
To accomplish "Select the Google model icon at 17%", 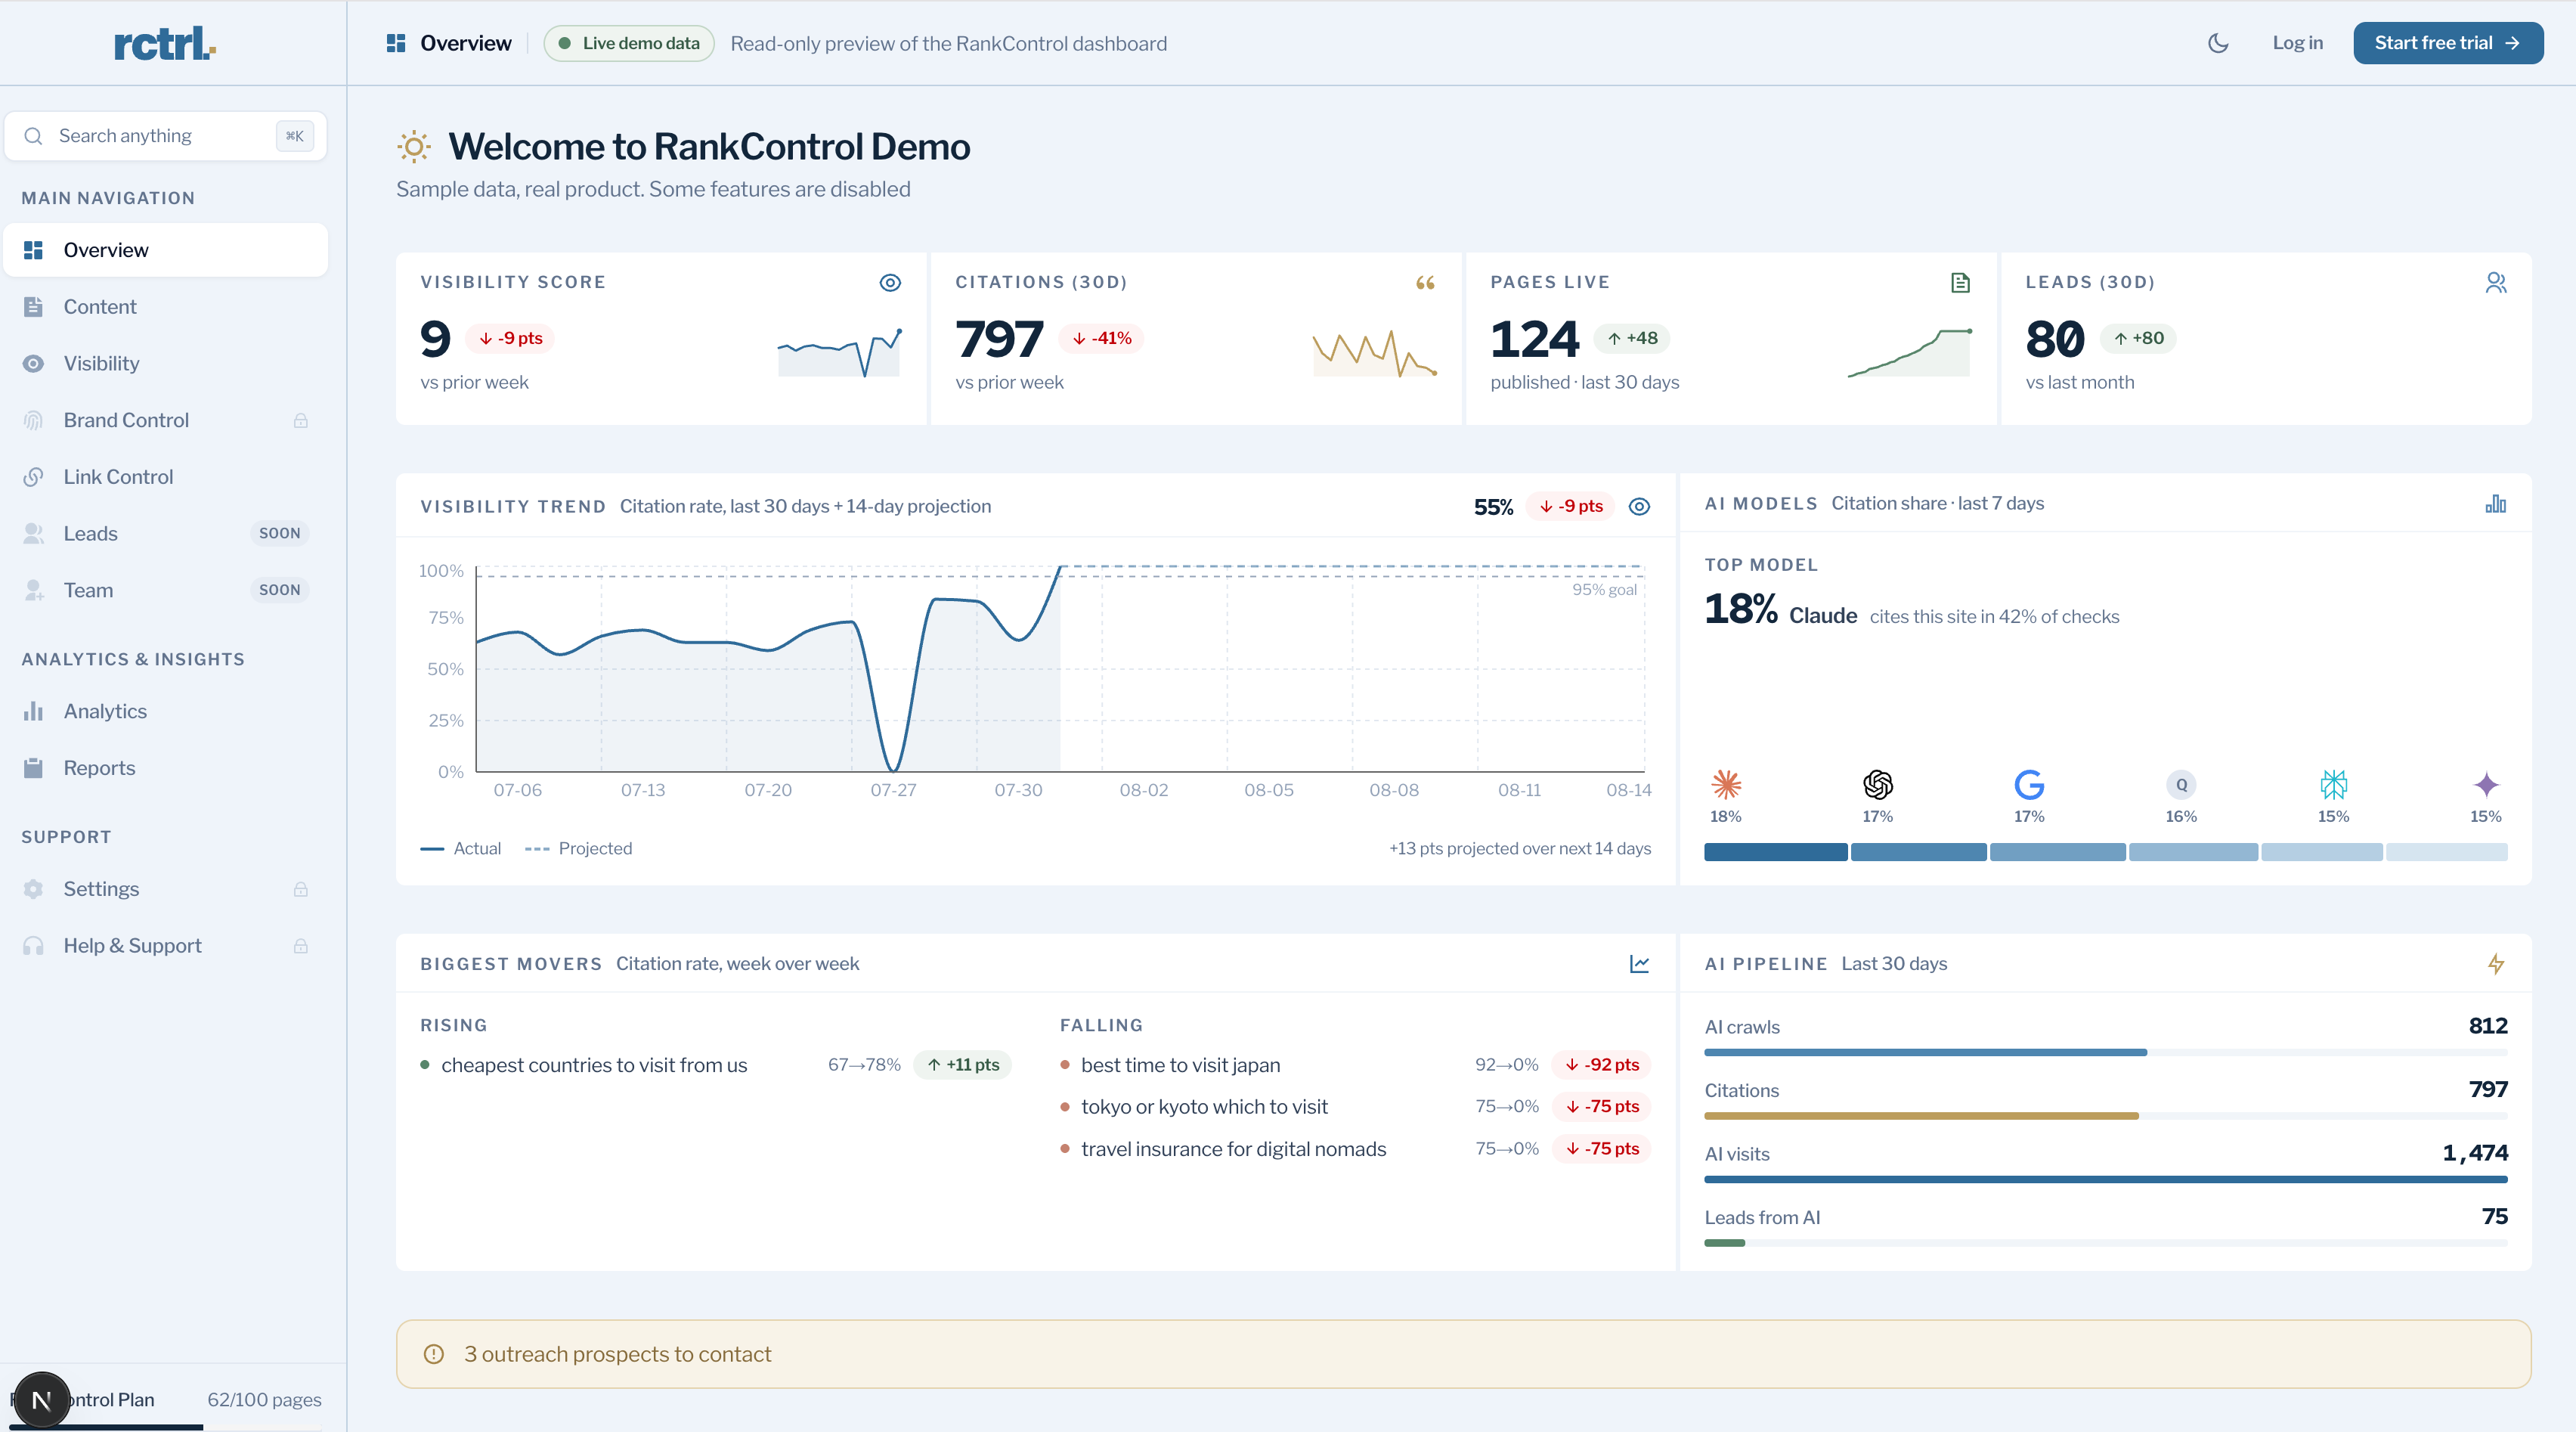I will pyautogui.click(x=2029, y=785).
